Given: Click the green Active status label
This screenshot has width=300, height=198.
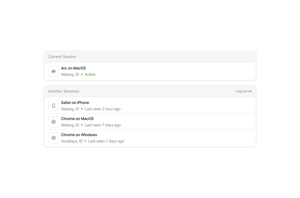Looking at the screenshot, I should coord(90,75).
